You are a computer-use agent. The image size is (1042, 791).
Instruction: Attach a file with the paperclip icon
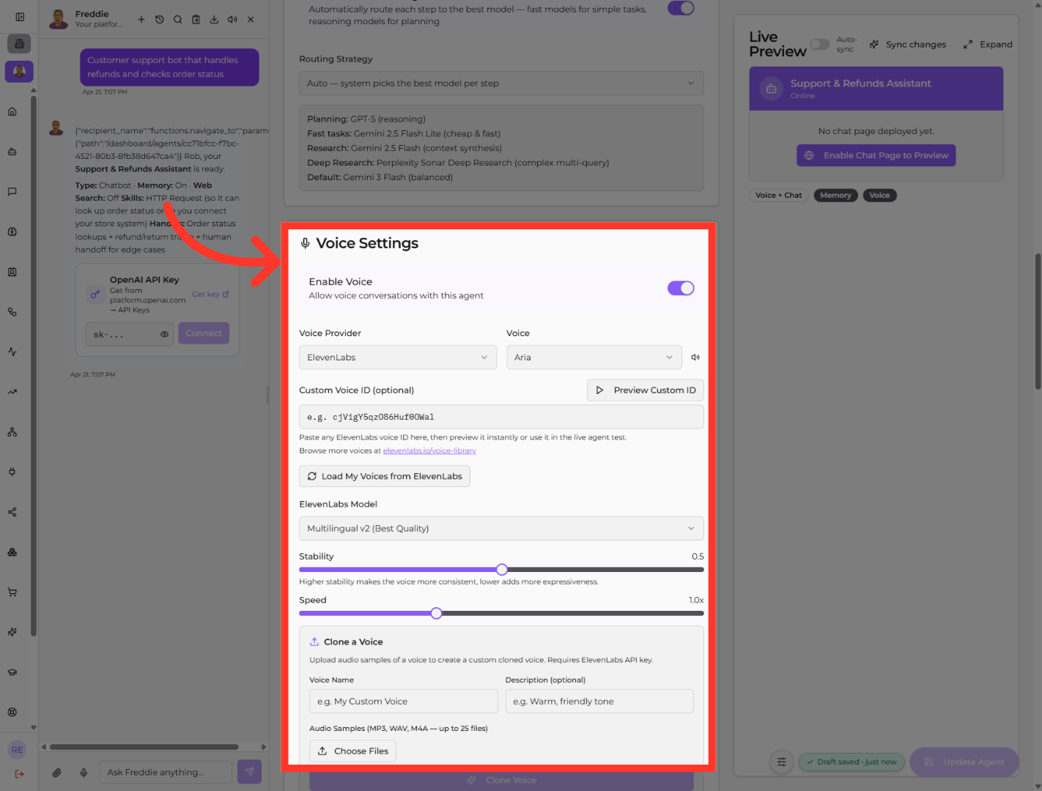click(x=56, y=772)
